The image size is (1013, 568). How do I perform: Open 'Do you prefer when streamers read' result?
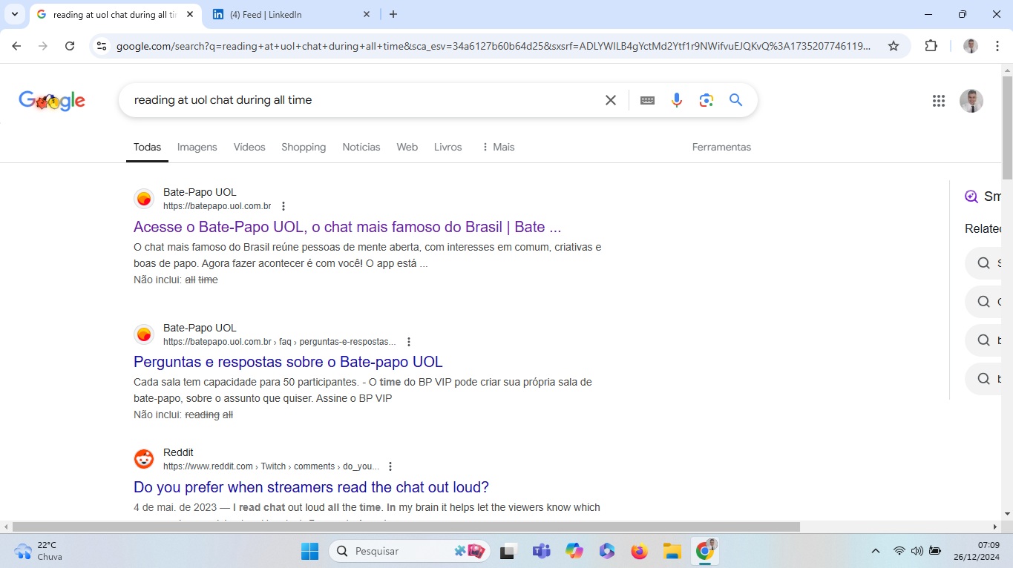311,487
